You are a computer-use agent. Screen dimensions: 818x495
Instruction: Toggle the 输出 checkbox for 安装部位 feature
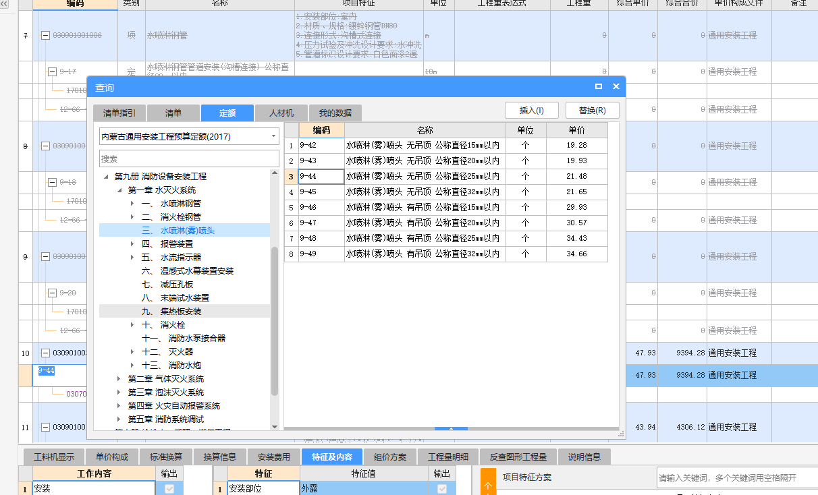pyautogui.click(x=442, y=489)
